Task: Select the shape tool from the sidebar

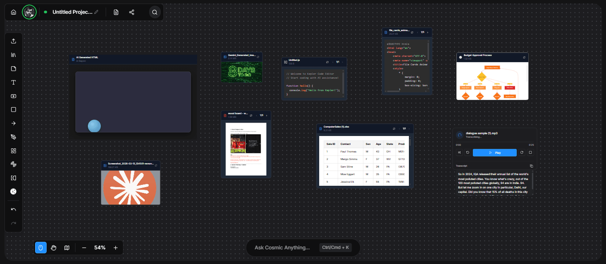Action: [x=13, y=109]
